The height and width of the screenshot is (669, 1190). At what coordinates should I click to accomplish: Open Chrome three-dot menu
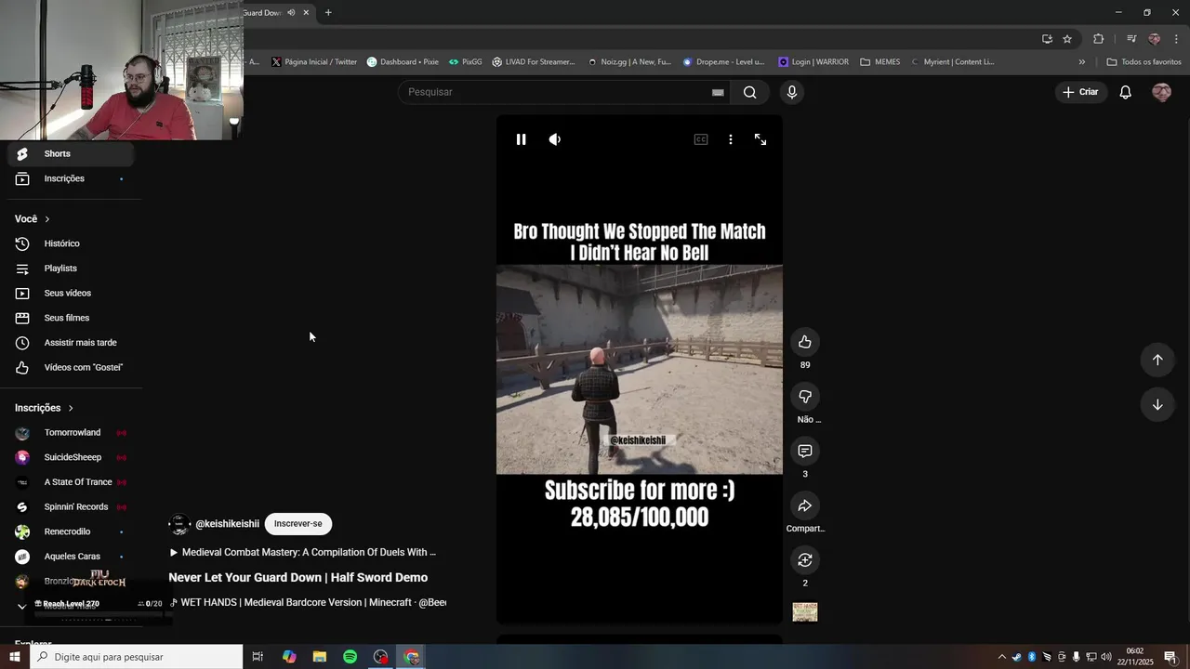1177,39
